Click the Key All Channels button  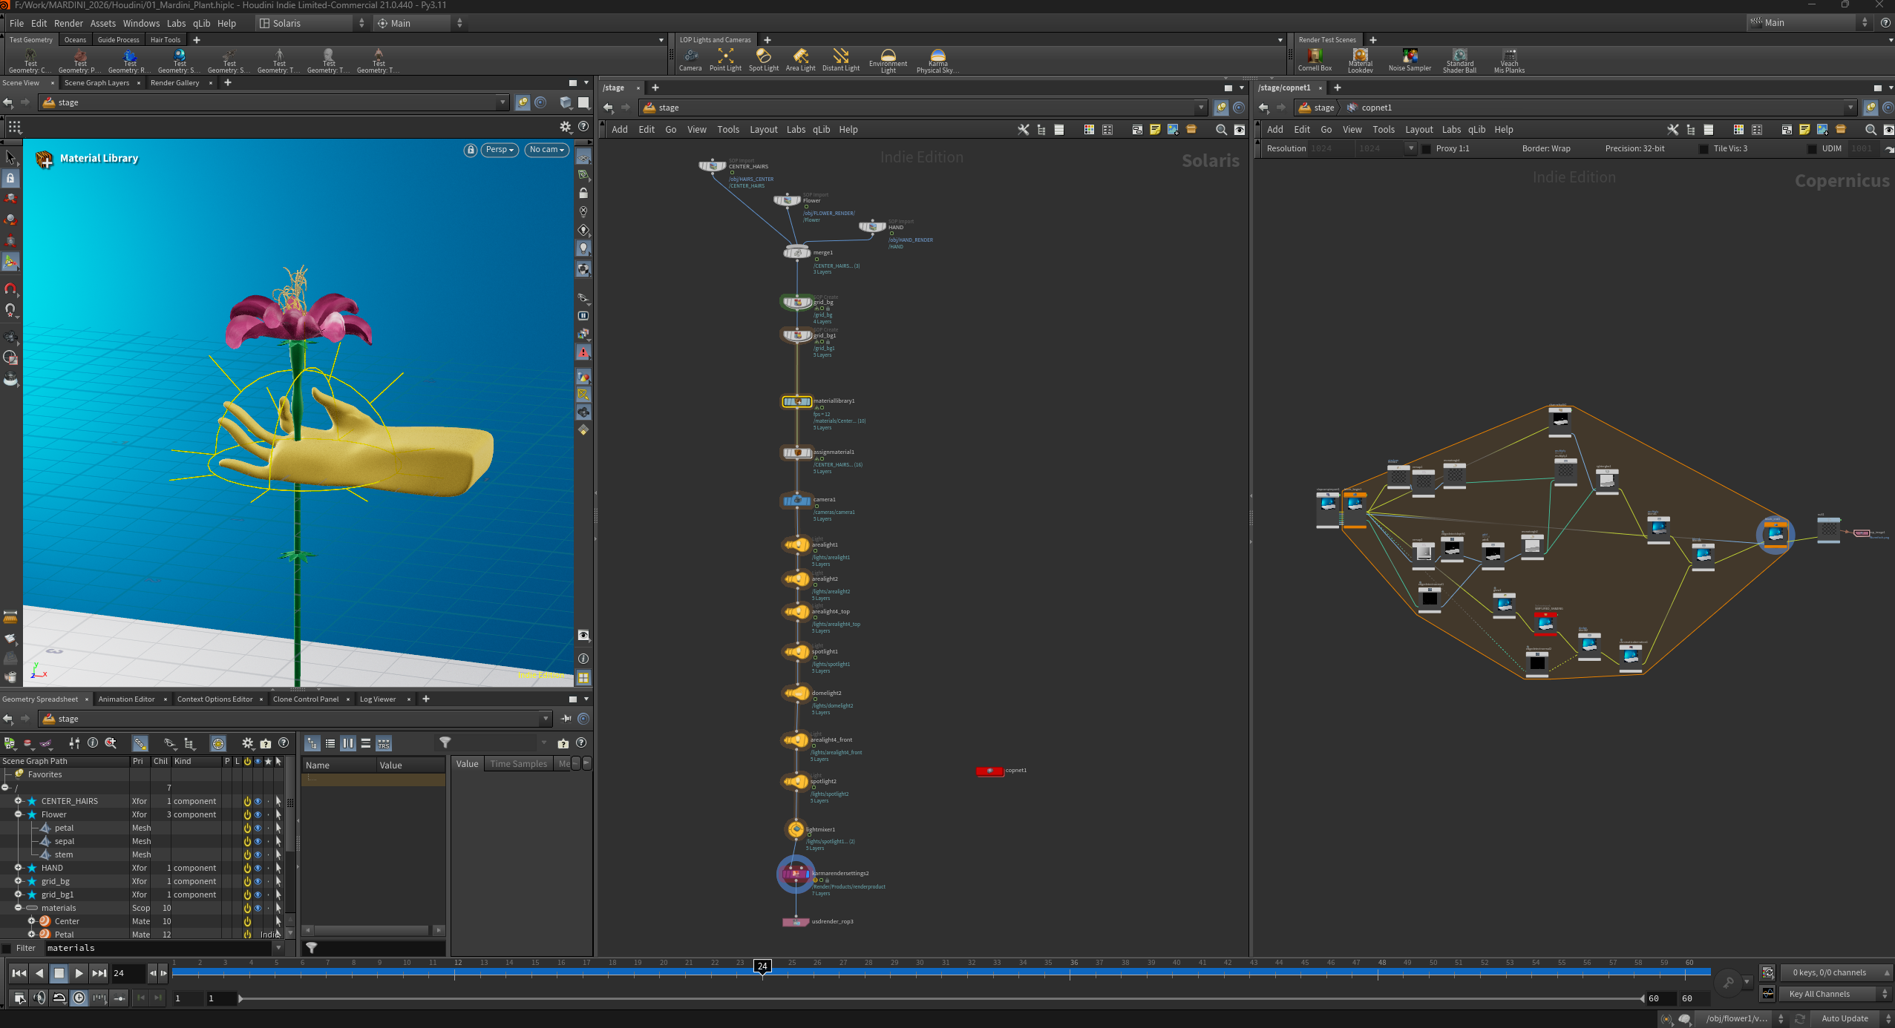(1830, 994)
